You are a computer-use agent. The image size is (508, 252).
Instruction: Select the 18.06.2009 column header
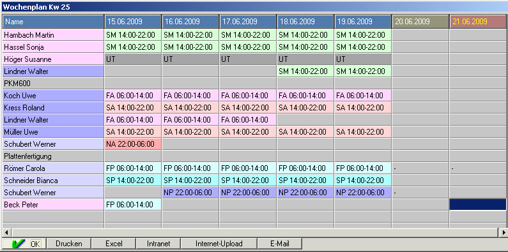pyautogui.click(x=305, y=22)
